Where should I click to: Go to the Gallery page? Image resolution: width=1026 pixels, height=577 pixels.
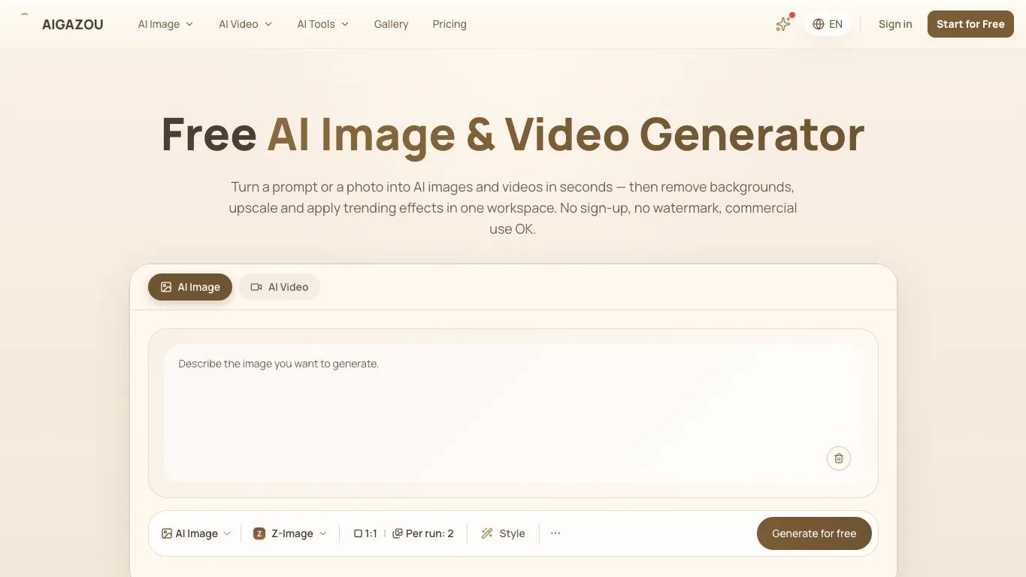pyautogui.click(x=391, y=24)
